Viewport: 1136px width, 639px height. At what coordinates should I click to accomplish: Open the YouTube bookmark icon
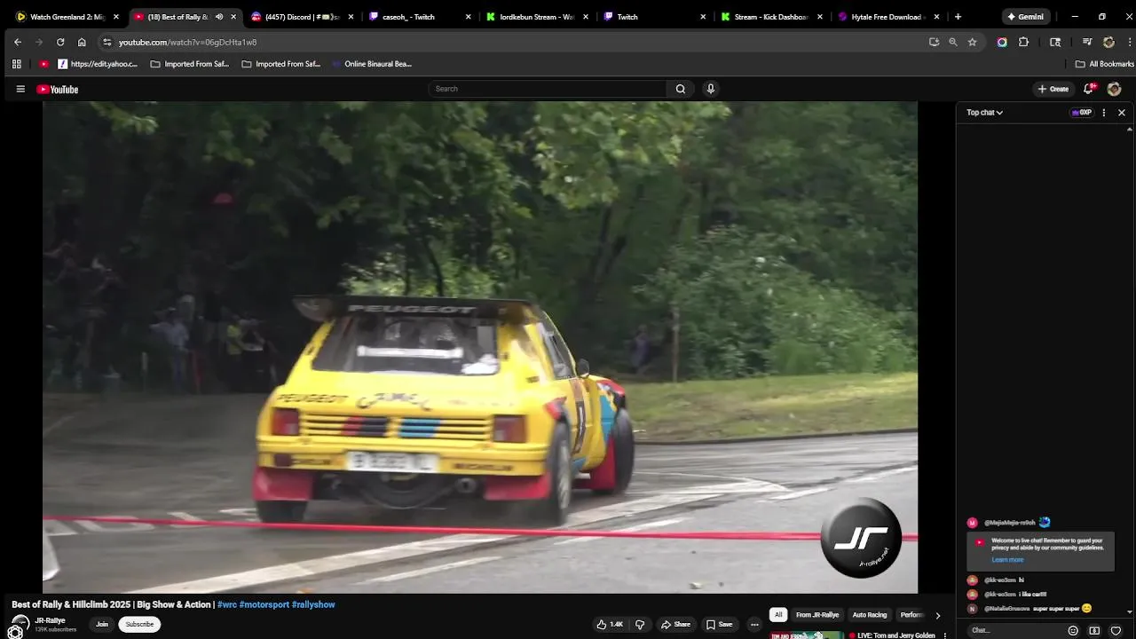tap(44, 64)
